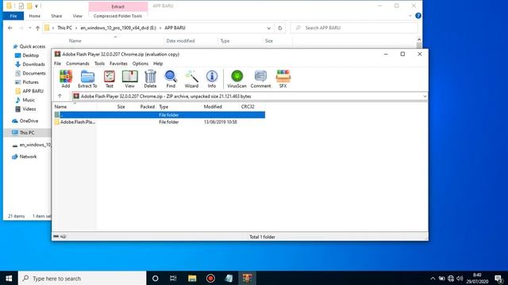The width and height of the screenshot is (508, 285).
Task: Open the Favorites menu
Action: pyautogui.click(x=118, y=63)
